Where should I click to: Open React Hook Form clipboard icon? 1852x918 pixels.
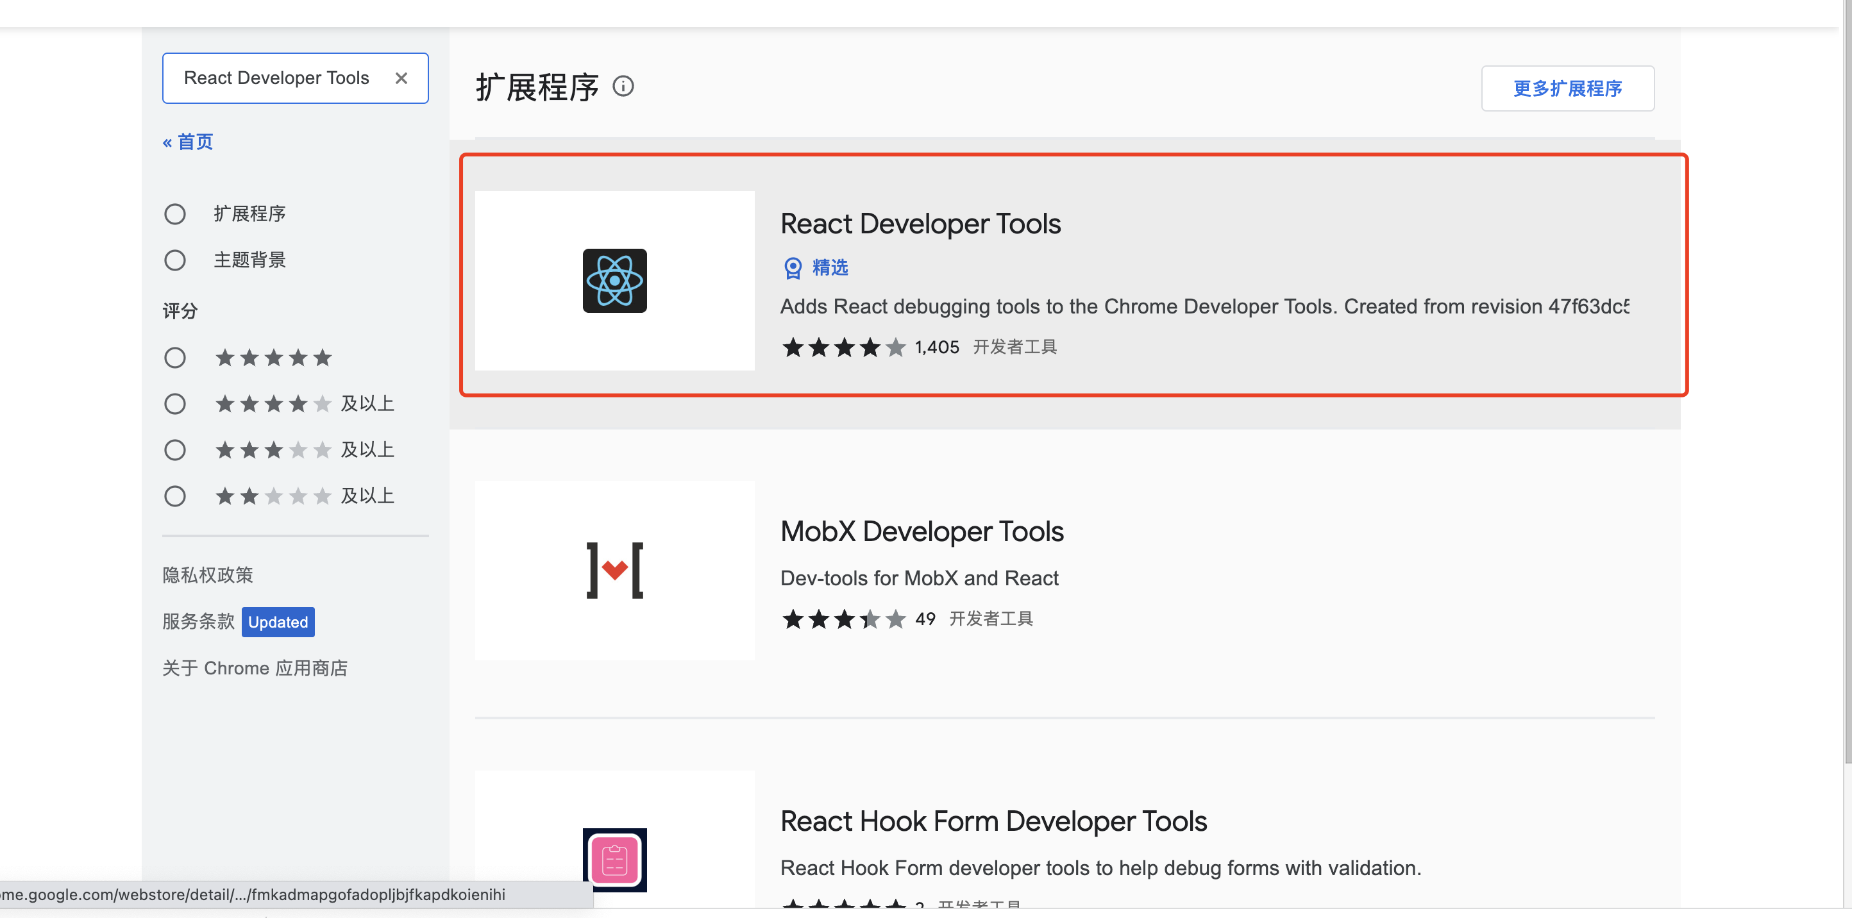coord(615,860)
